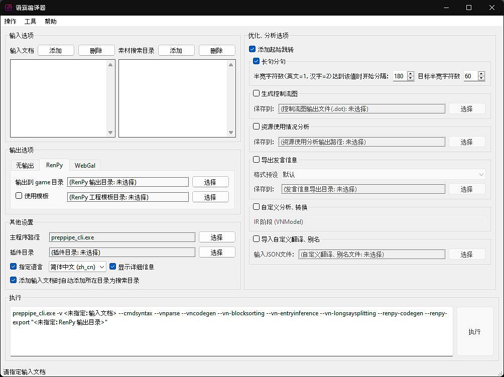The image size is (504, 377).
Task: Uncheck 显示详细信息 checkbox
Action: pos(113,267)
